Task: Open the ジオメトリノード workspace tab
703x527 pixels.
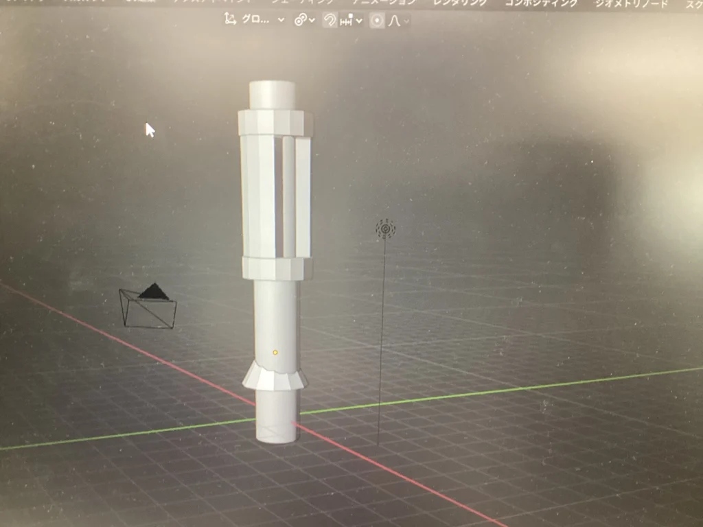Action: point(631,3)
